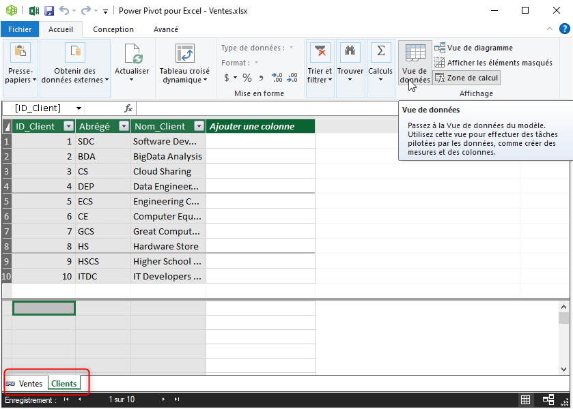Click Abrégé cell 'DEP'
Image resolution: width=573 pixels, height=409 pixels.
103,186
